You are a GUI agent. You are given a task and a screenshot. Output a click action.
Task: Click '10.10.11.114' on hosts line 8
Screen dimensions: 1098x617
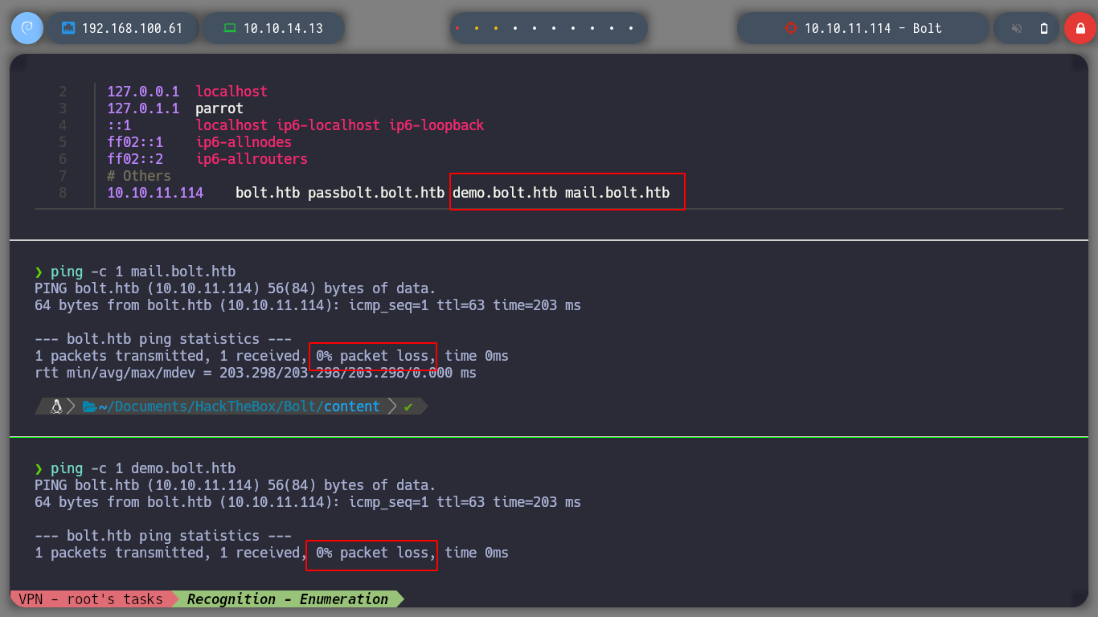155,193
